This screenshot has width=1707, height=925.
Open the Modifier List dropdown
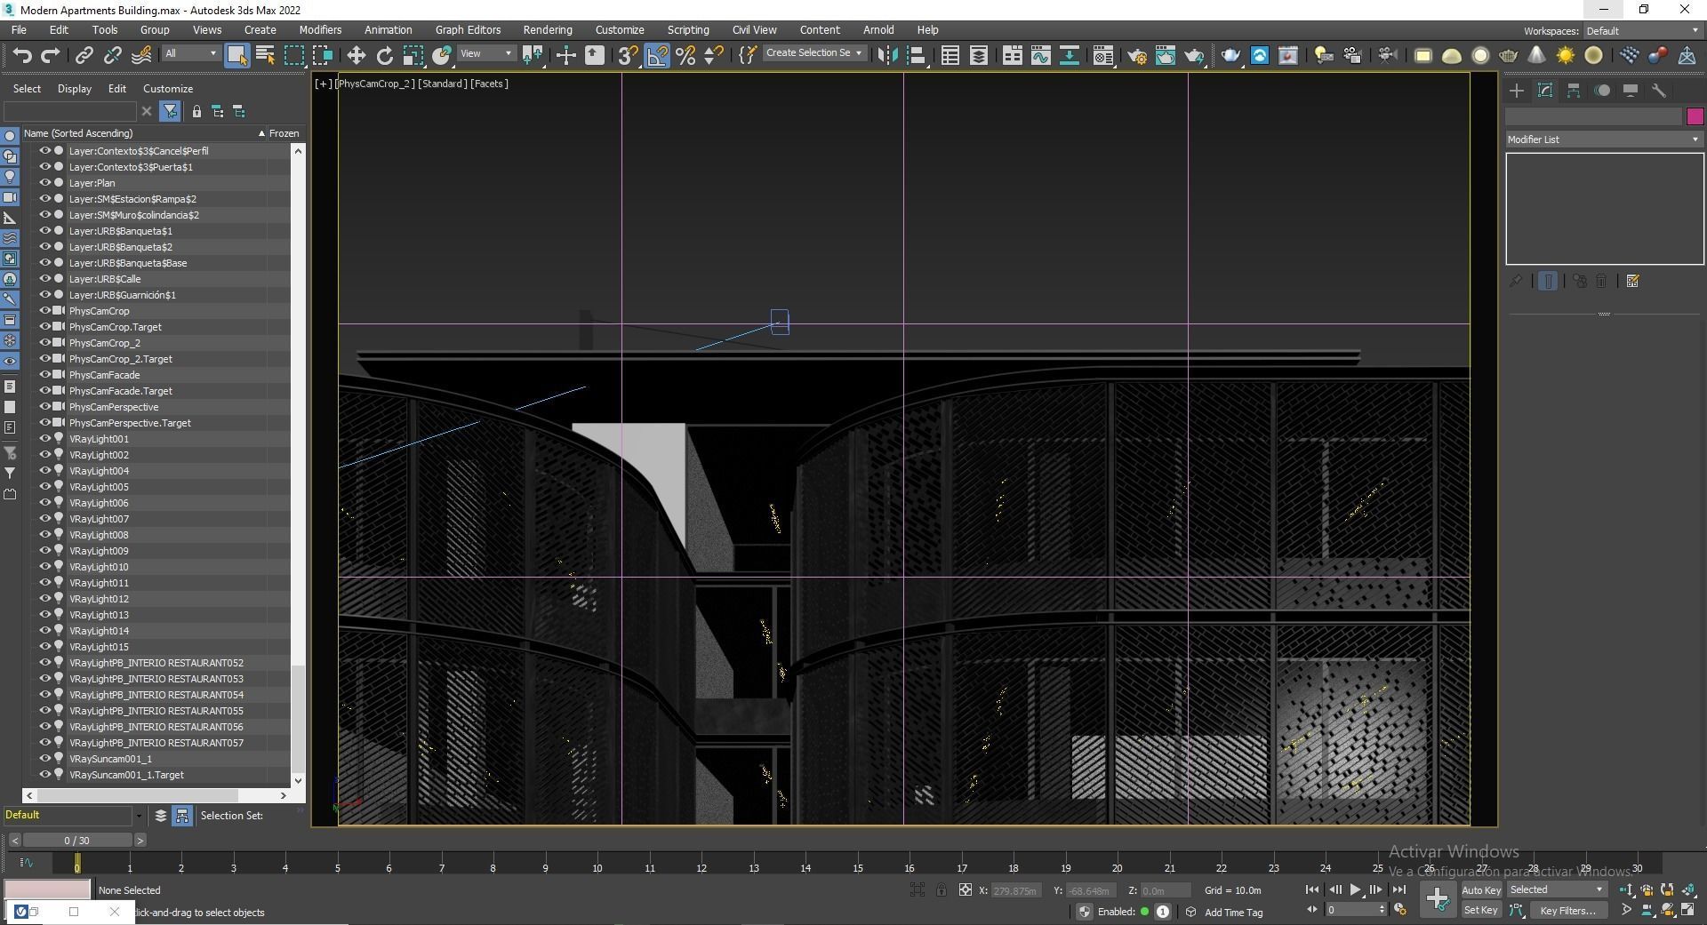[1604, 140]
